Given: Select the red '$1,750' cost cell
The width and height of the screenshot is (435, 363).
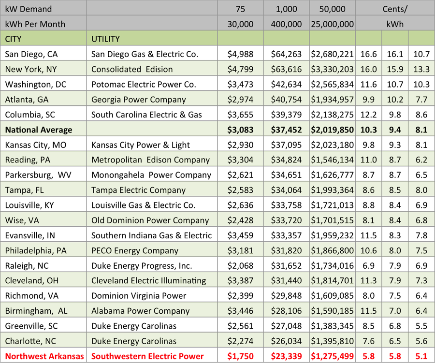Looking at the screenshot, I should click(240, 356).
